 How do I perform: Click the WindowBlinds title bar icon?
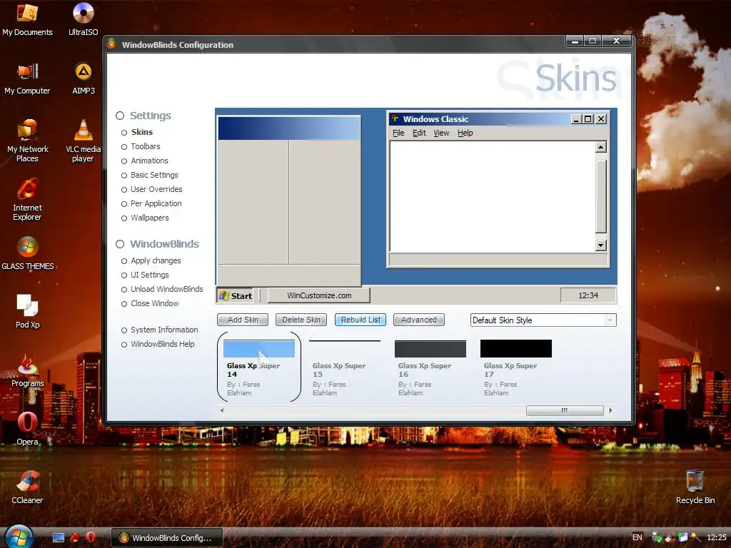click(x=111, y=44)
